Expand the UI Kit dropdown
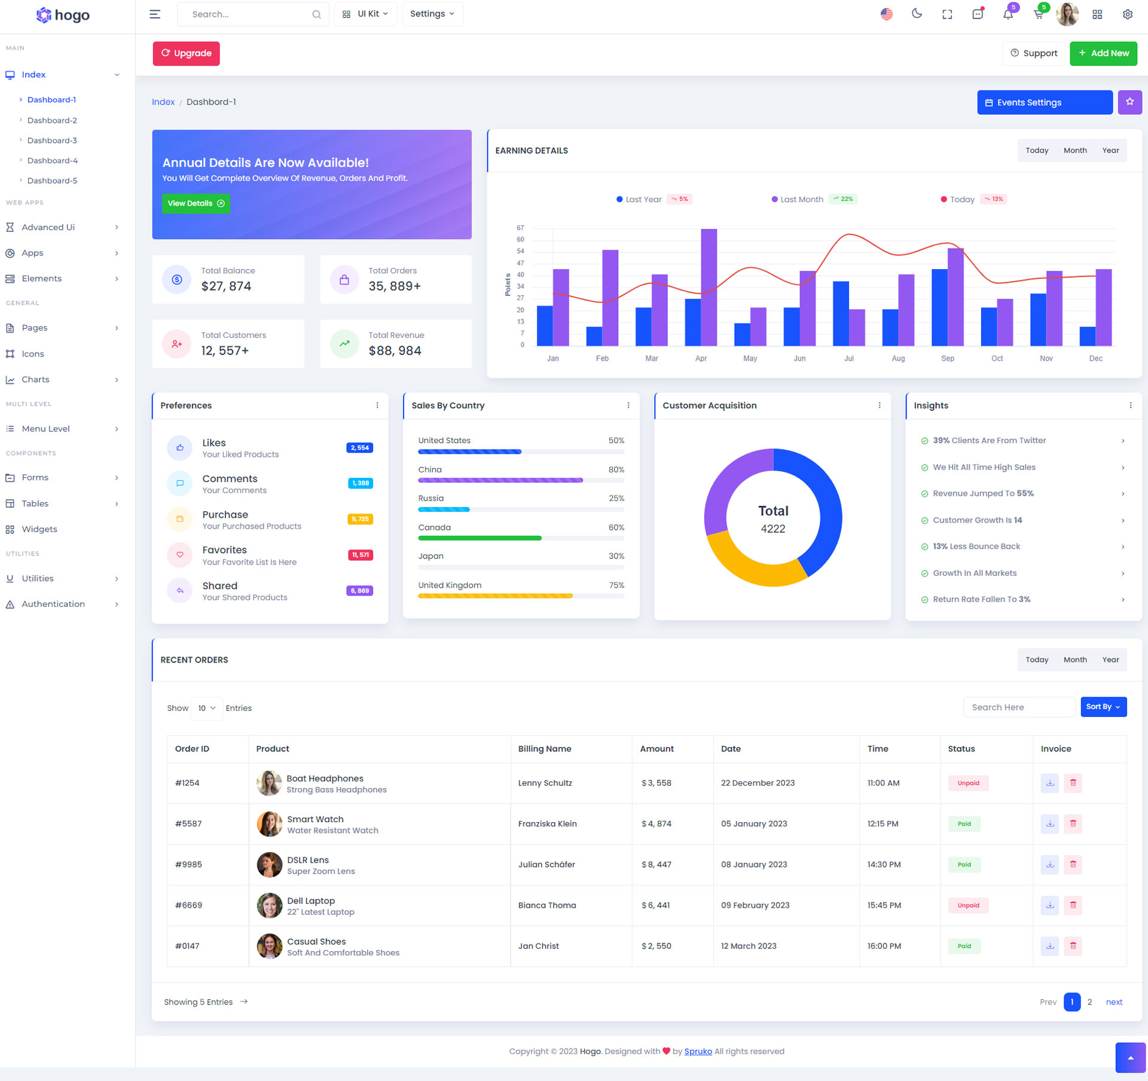Viewport: 1148px width, 1081px height. point(366,14)
